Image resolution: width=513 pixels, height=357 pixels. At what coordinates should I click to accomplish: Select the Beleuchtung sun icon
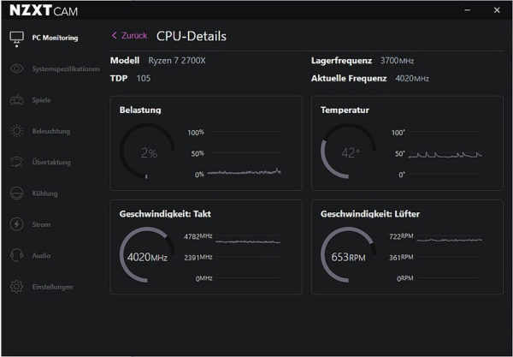tap(17, 131)
